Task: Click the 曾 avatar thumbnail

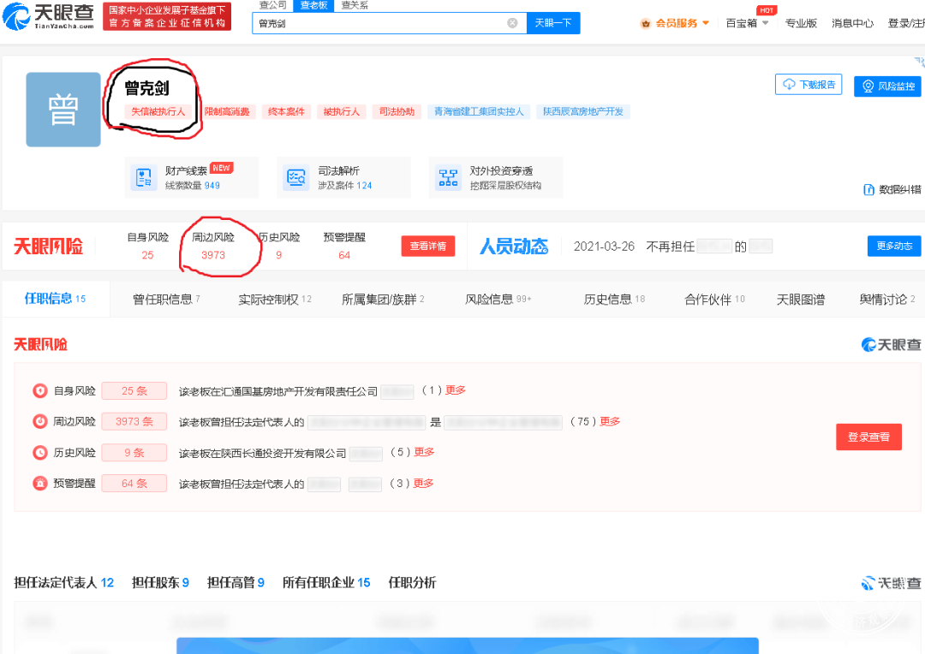Action: tap(63, 110)
